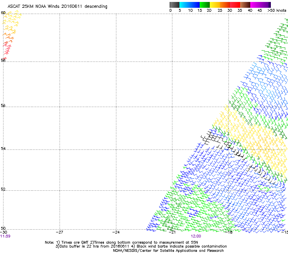This screenshot has width=288, height=253.
Task: Pick the red 30-35 knots legend color
Action: click(235, 5)
